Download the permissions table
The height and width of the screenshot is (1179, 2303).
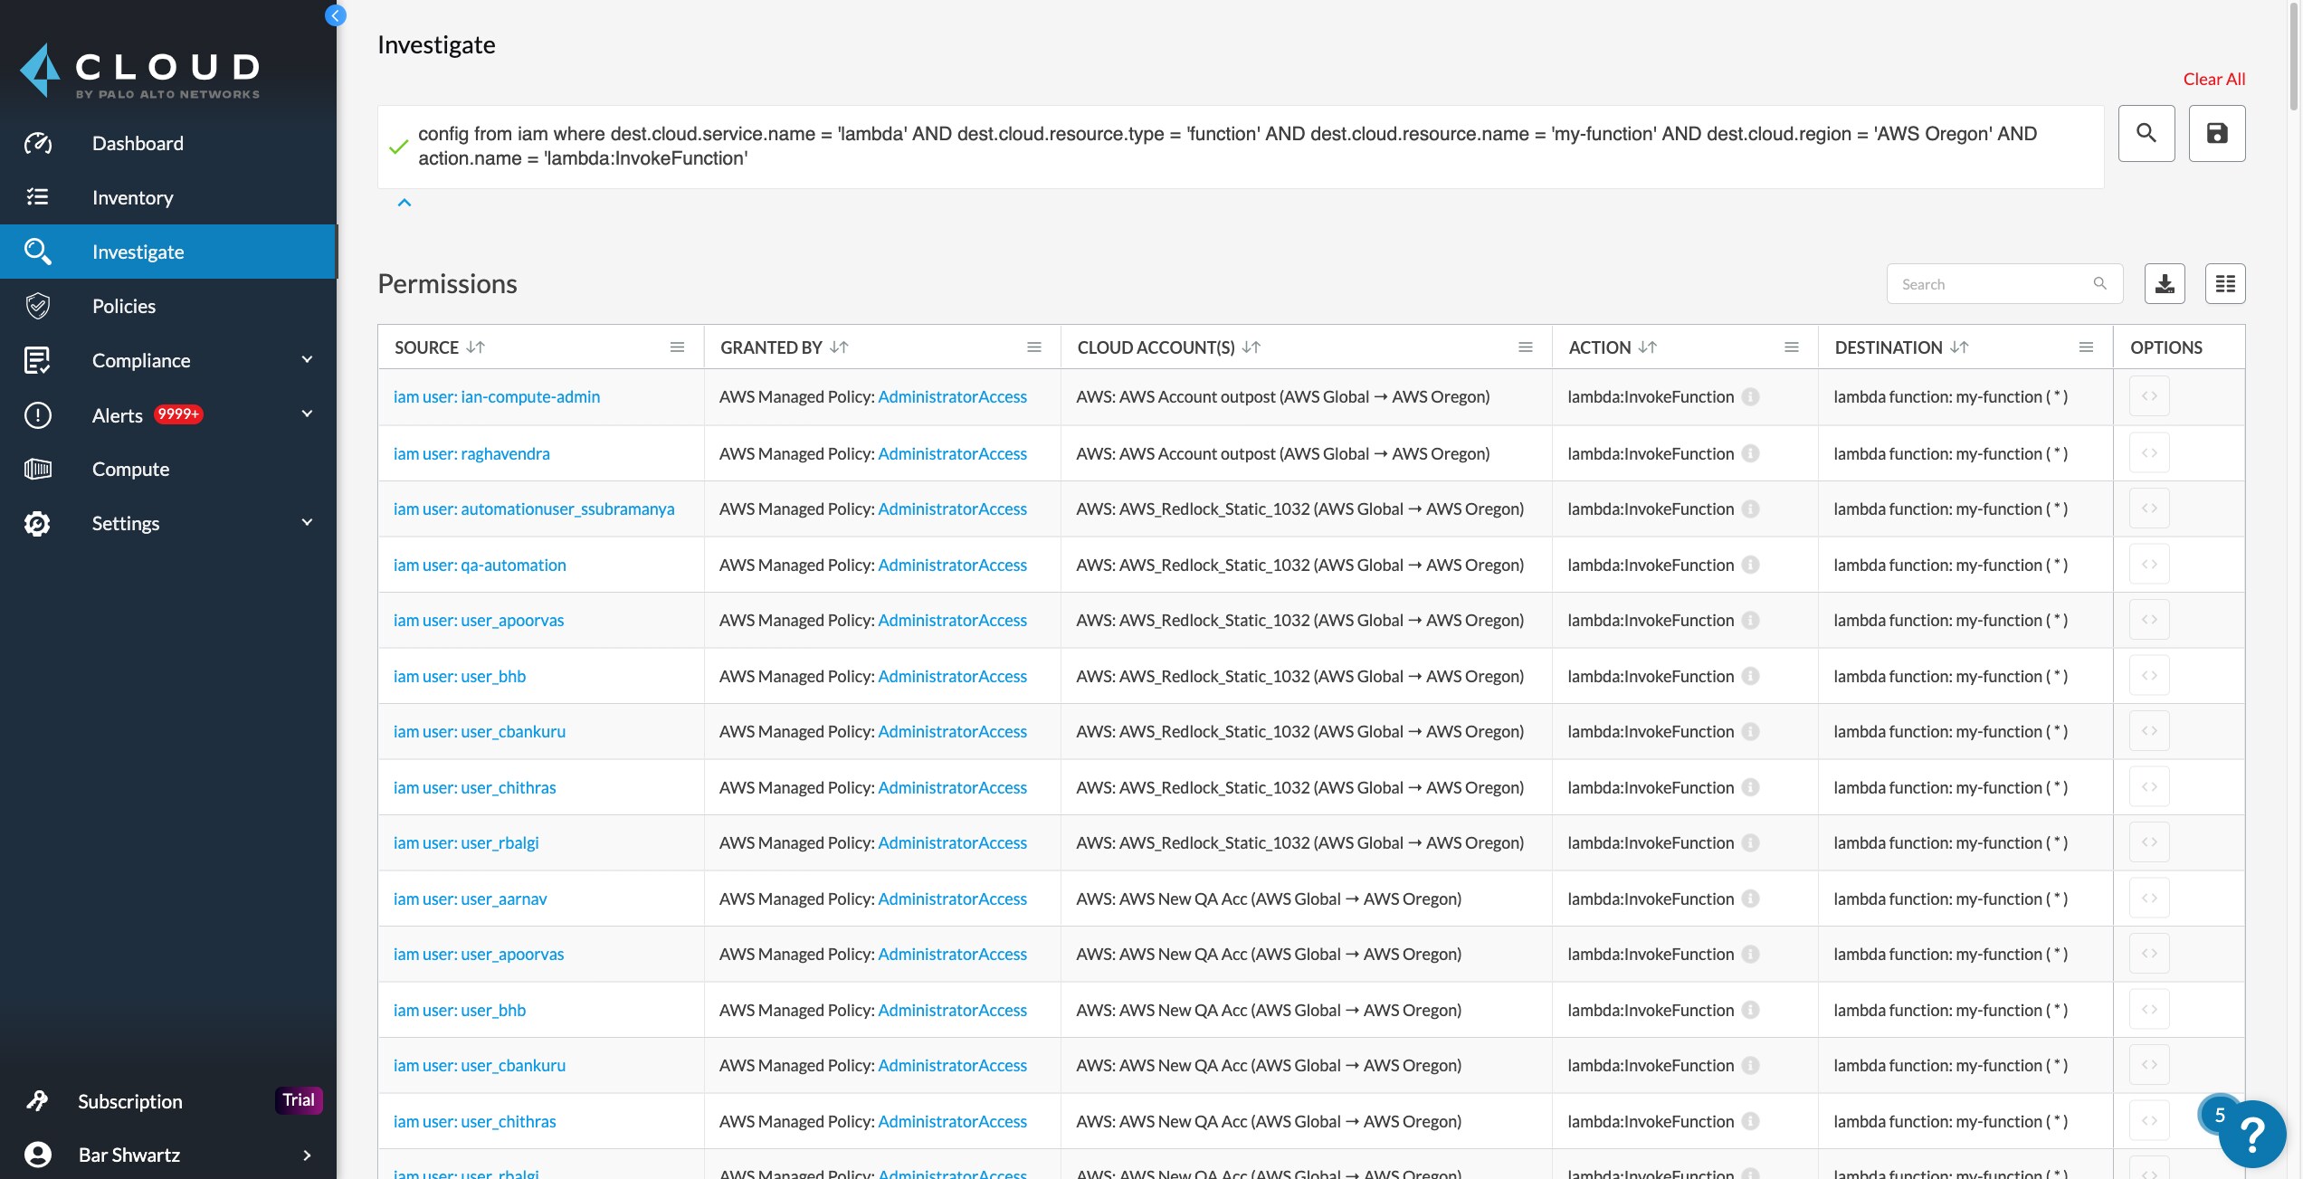[2164, 284]
